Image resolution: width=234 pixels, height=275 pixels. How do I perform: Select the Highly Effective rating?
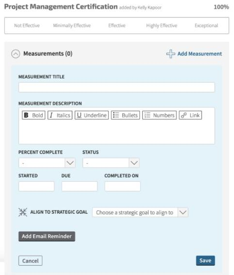[x=162, y=26]
